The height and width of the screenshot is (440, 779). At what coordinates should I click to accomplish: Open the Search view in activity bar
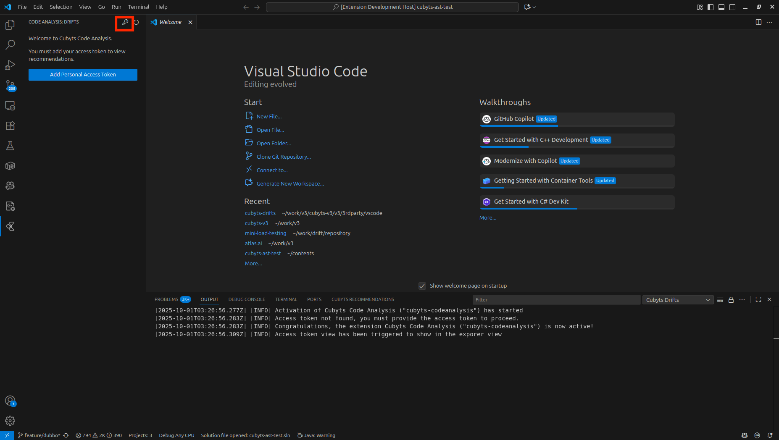click(x=10, y=45)
